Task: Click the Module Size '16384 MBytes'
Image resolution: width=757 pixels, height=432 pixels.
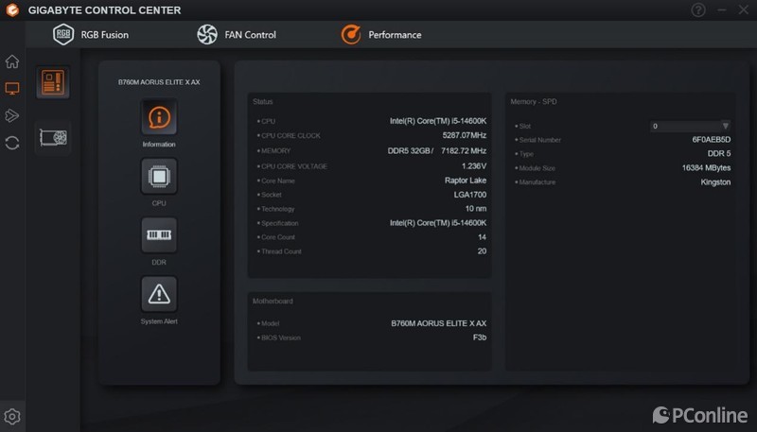Action: click(706, 167)
